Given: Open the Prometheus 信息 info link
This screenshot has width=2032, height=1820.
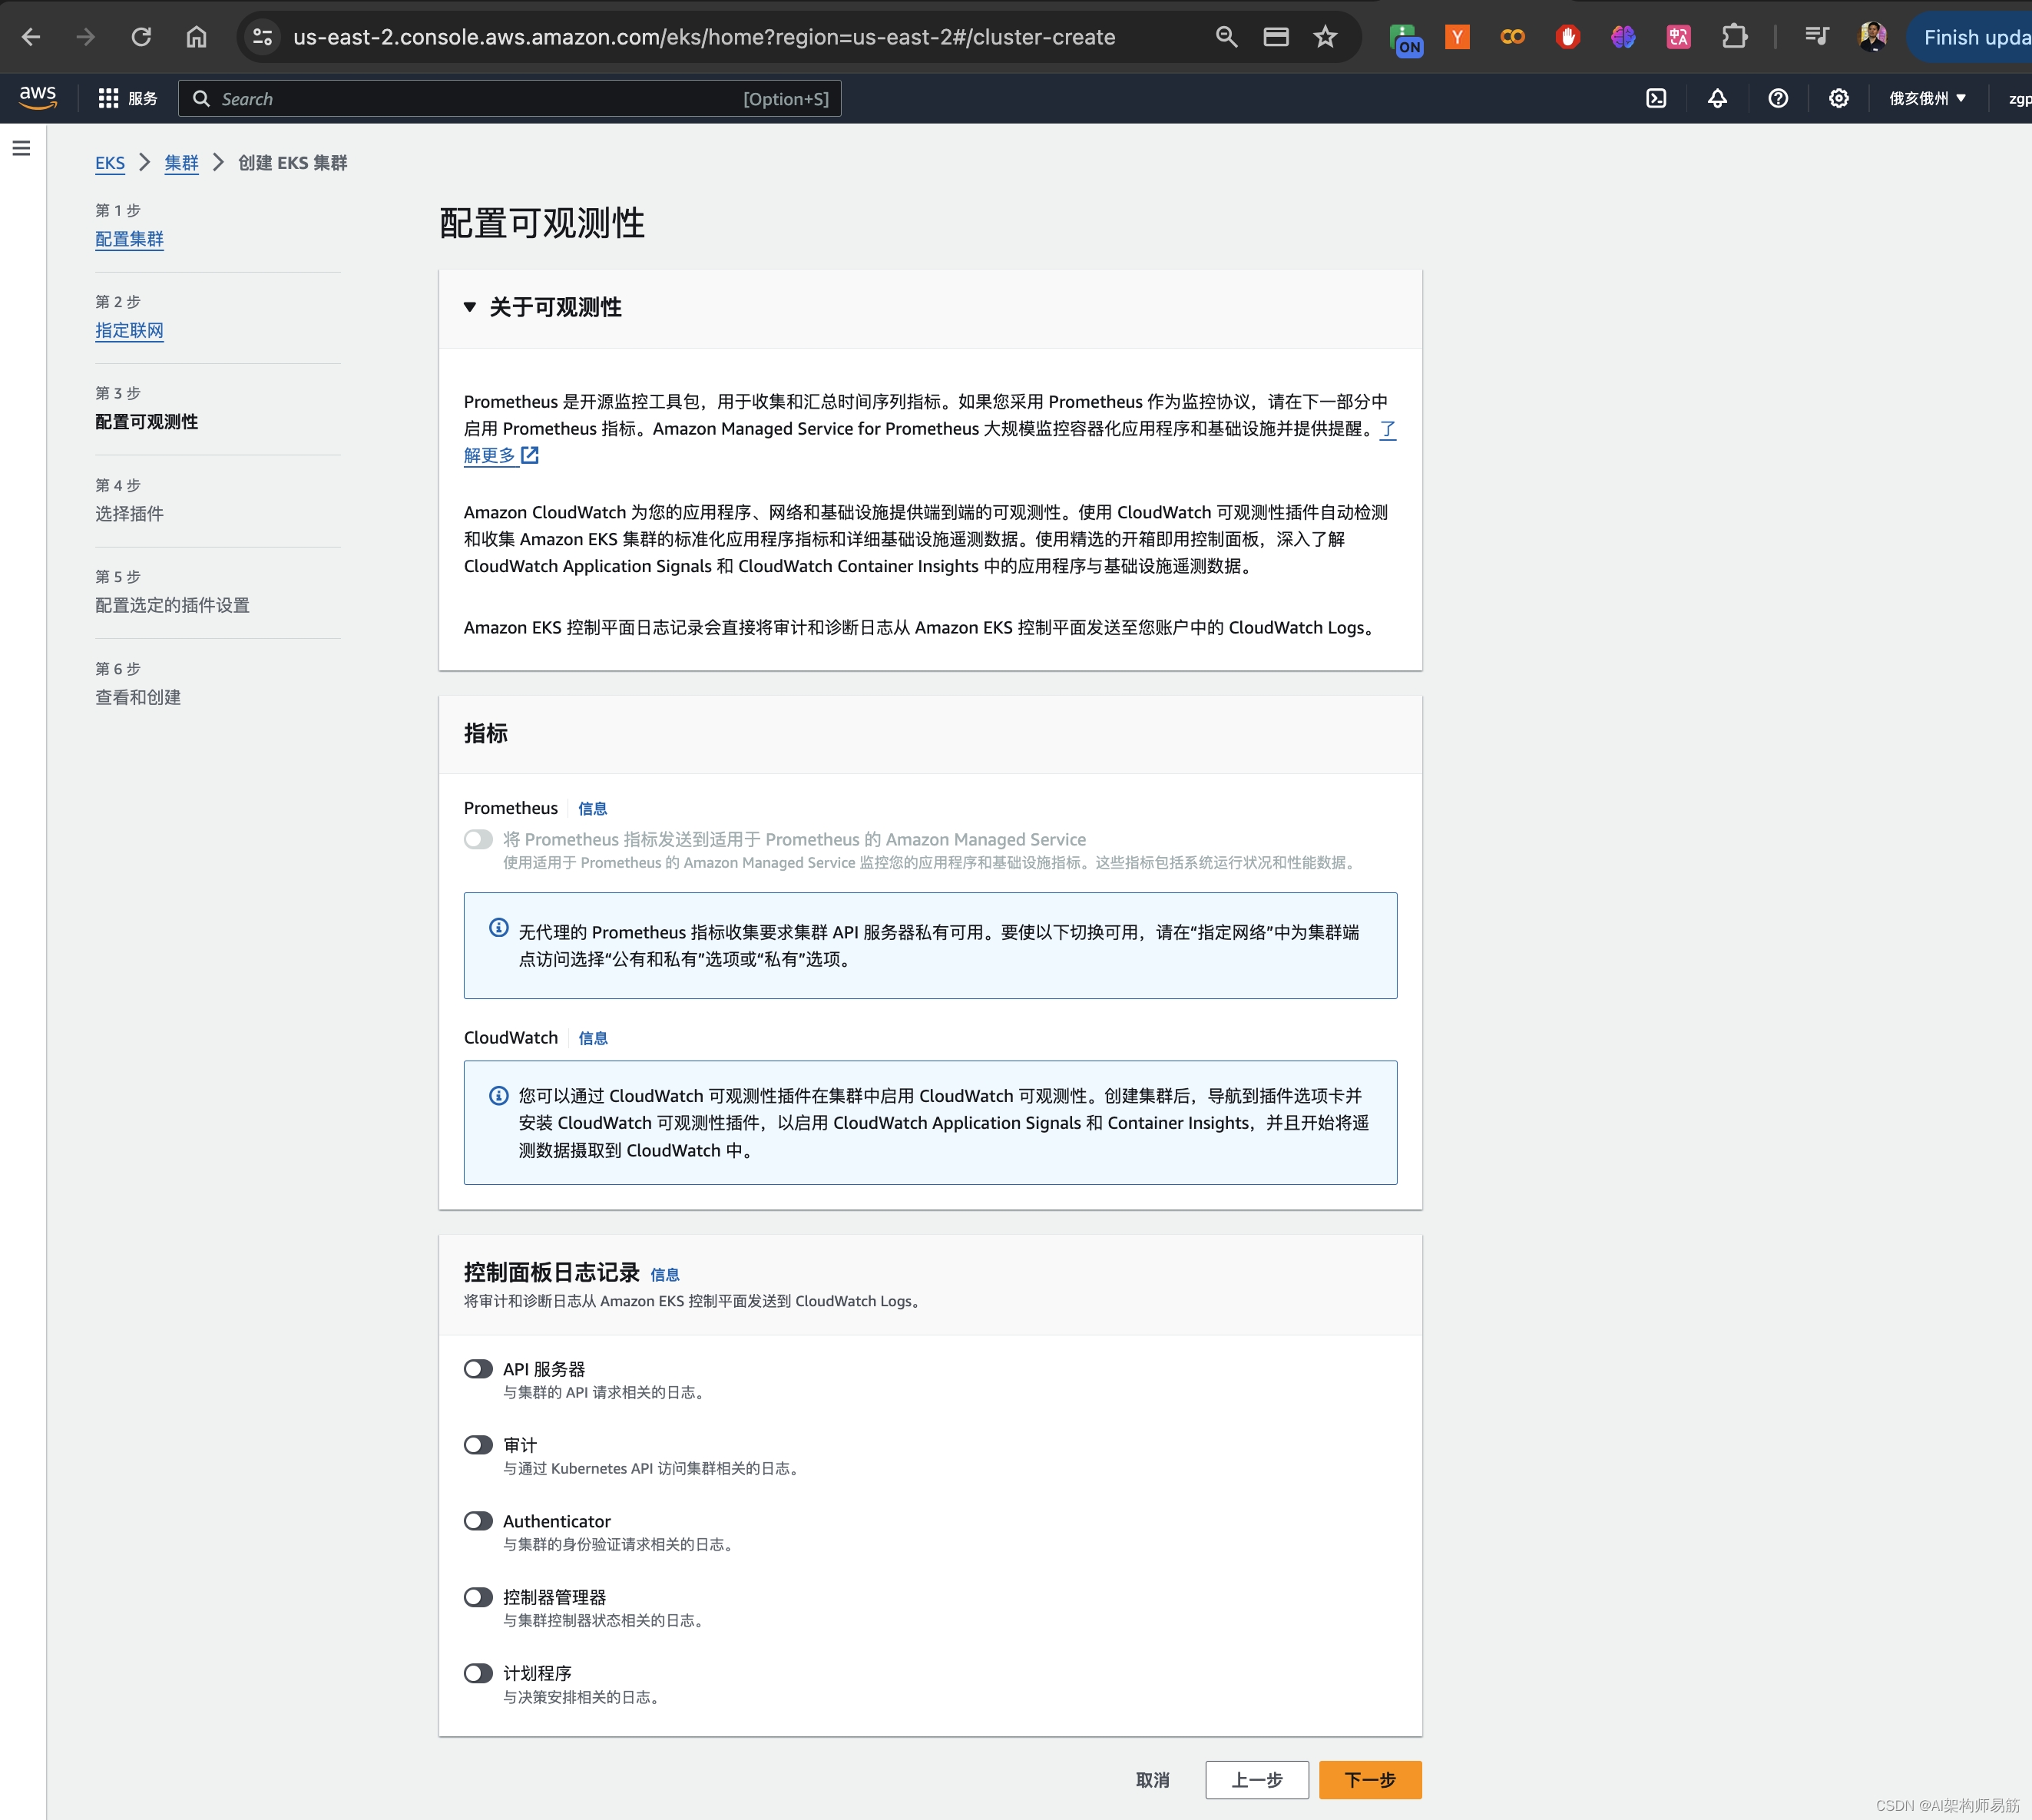Looking at the screenshot, I should point(592,808).
